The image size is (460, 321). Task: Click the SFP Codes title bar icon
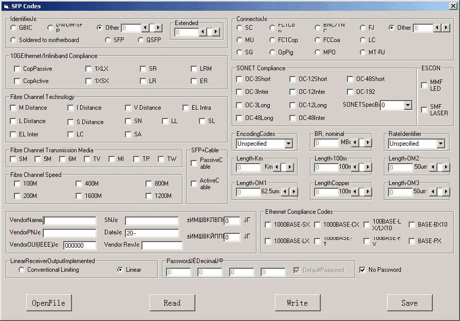click(x=5, y=6)
